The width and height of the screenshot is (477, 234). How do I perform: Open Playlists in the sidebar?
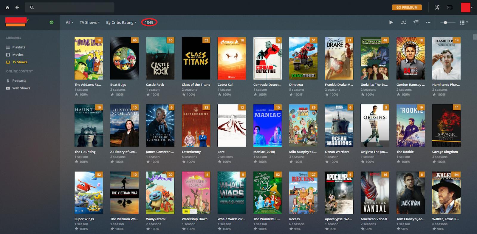(x=18, y=47)
